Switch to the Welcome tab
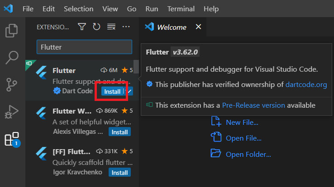The width and height of the screenshot is (334, 187). (x=171, y=27)
